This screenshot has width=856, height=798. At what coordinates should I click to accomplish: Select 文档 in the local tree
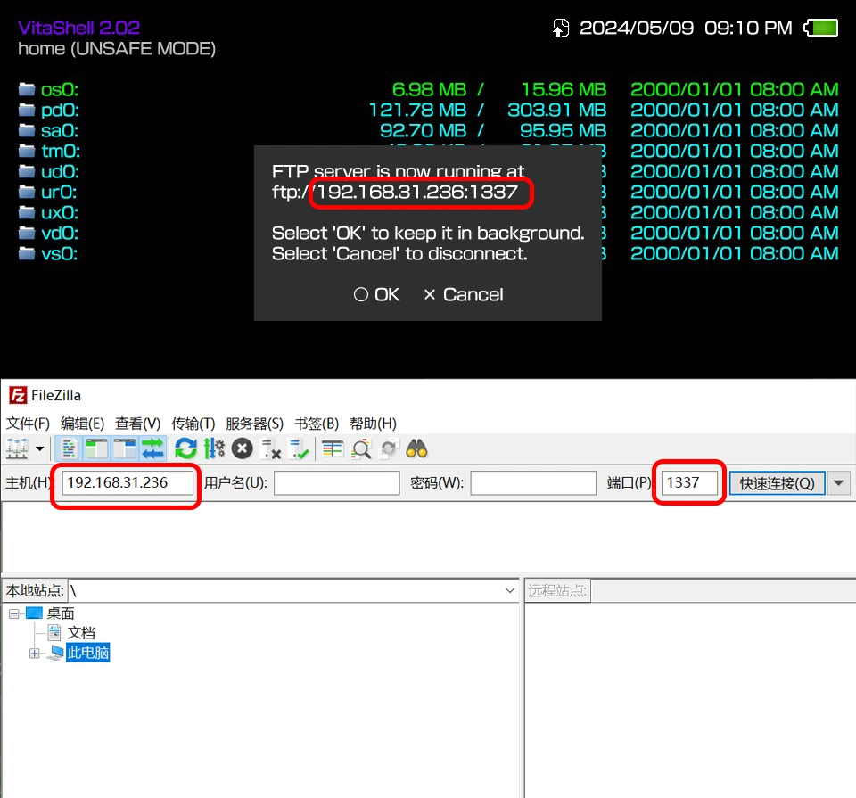click(81, 633)
